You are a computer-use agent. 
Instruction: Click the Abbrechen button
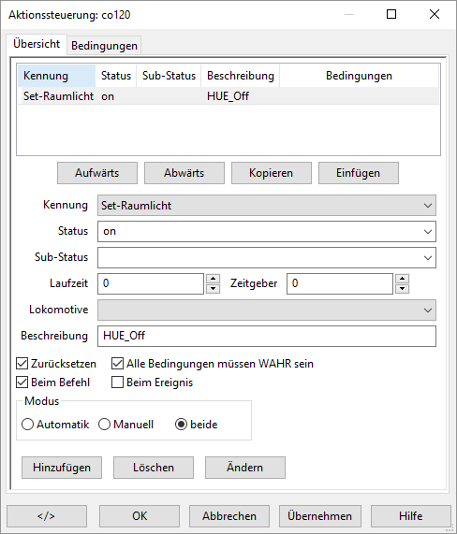coord(229,516)
